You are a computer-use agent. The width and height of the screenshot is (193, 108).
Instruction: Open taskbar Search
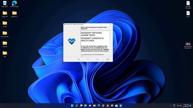pos(77,106)
